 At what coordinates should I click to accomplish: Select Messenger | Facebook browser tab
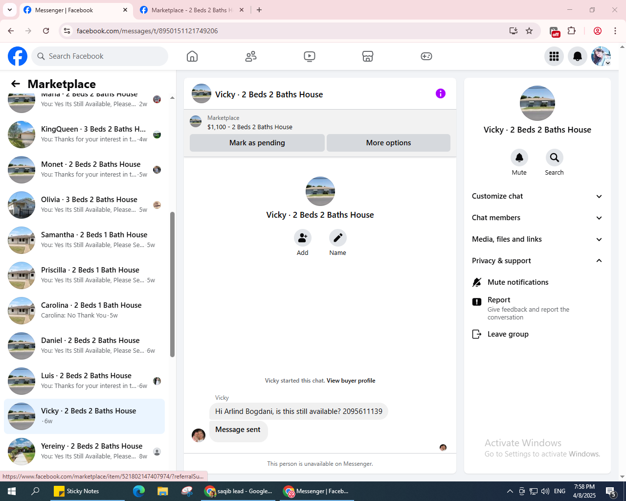click(x=76, y=10)
